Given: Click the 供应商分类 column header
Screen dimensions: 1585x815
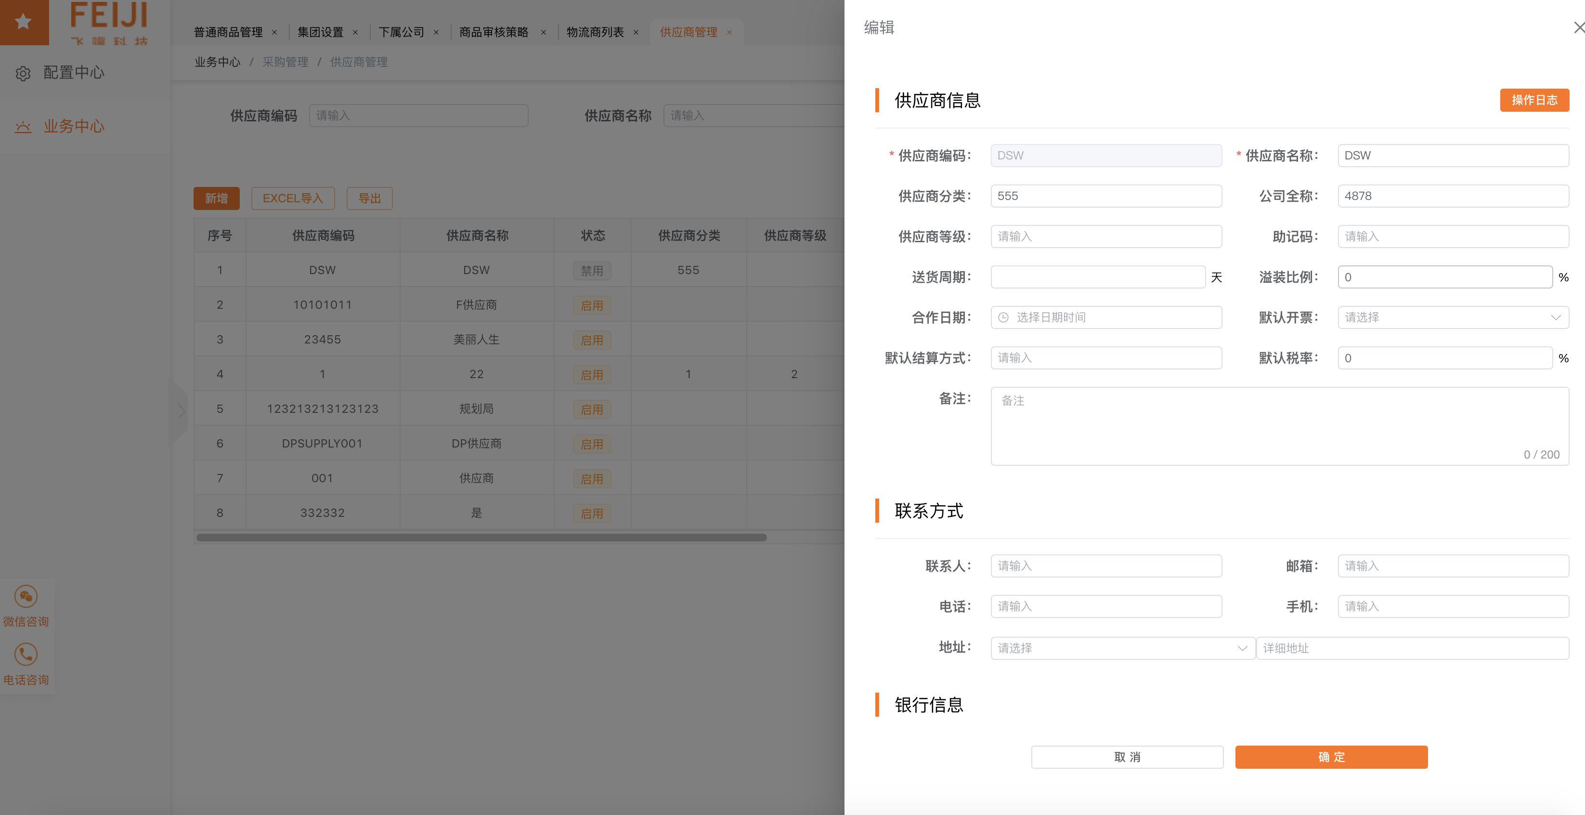Looking at the screenshot, I should [x=689, y=236].
